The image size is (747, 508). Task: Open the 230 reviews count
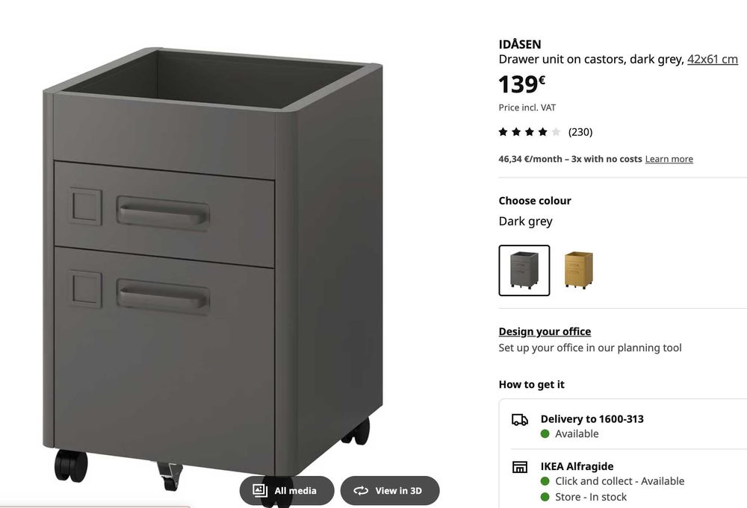580,132
